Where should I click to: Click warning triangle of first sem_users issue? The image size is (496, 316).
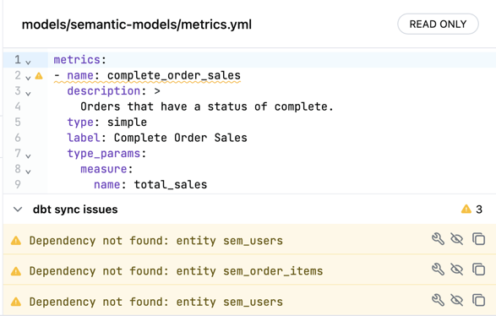[16, 241]
